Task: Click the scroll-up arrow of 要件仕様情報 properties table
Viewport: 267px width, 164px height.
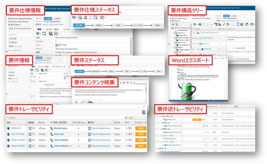Action: click(x=131, y=39)
